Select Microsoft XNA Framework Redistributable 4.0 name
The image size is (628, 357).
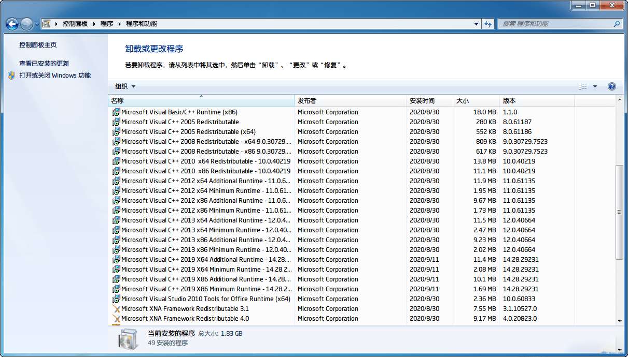tap(185, 319)
